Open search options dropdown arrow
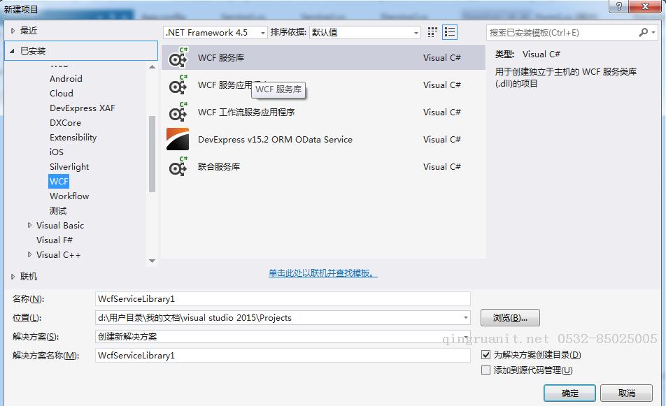666x406 pixels. (x=653, y=32)
